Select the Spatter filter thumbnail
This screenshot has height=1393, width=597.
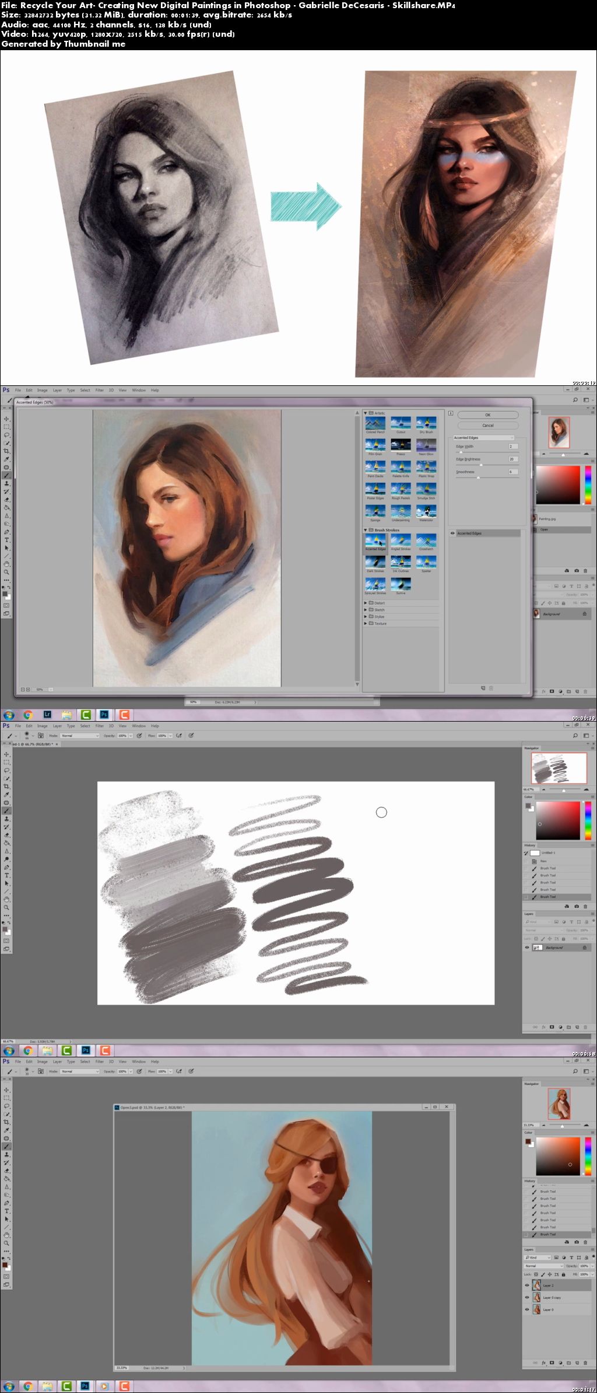click(x=426, y=562)
